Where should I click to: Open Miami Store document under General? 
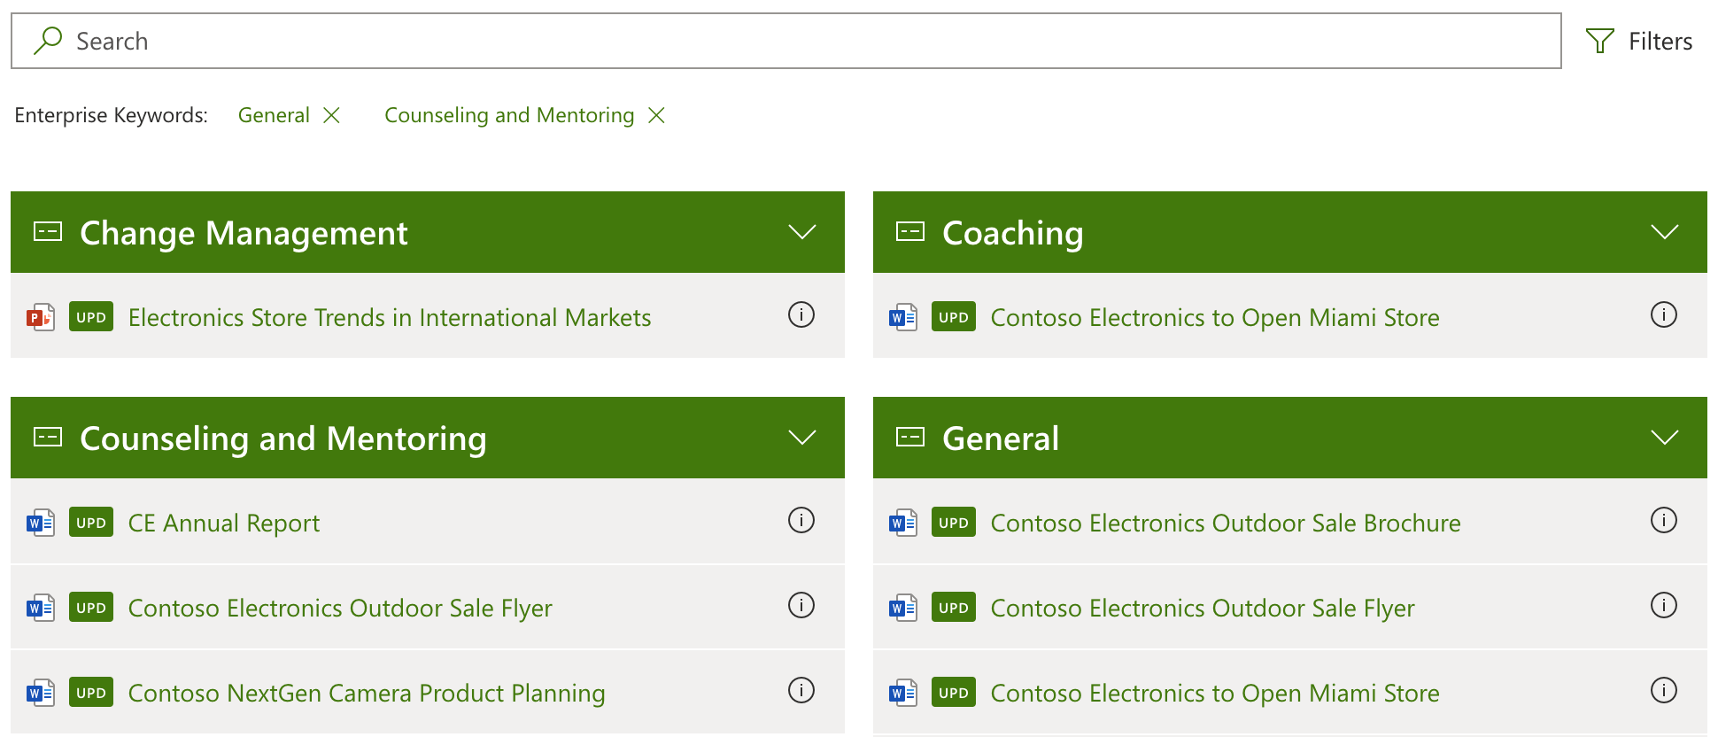1215,693
